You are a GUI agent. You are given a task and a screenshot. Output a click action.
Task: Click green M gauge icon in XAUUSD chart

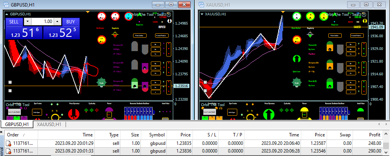(x=310, y=16)
